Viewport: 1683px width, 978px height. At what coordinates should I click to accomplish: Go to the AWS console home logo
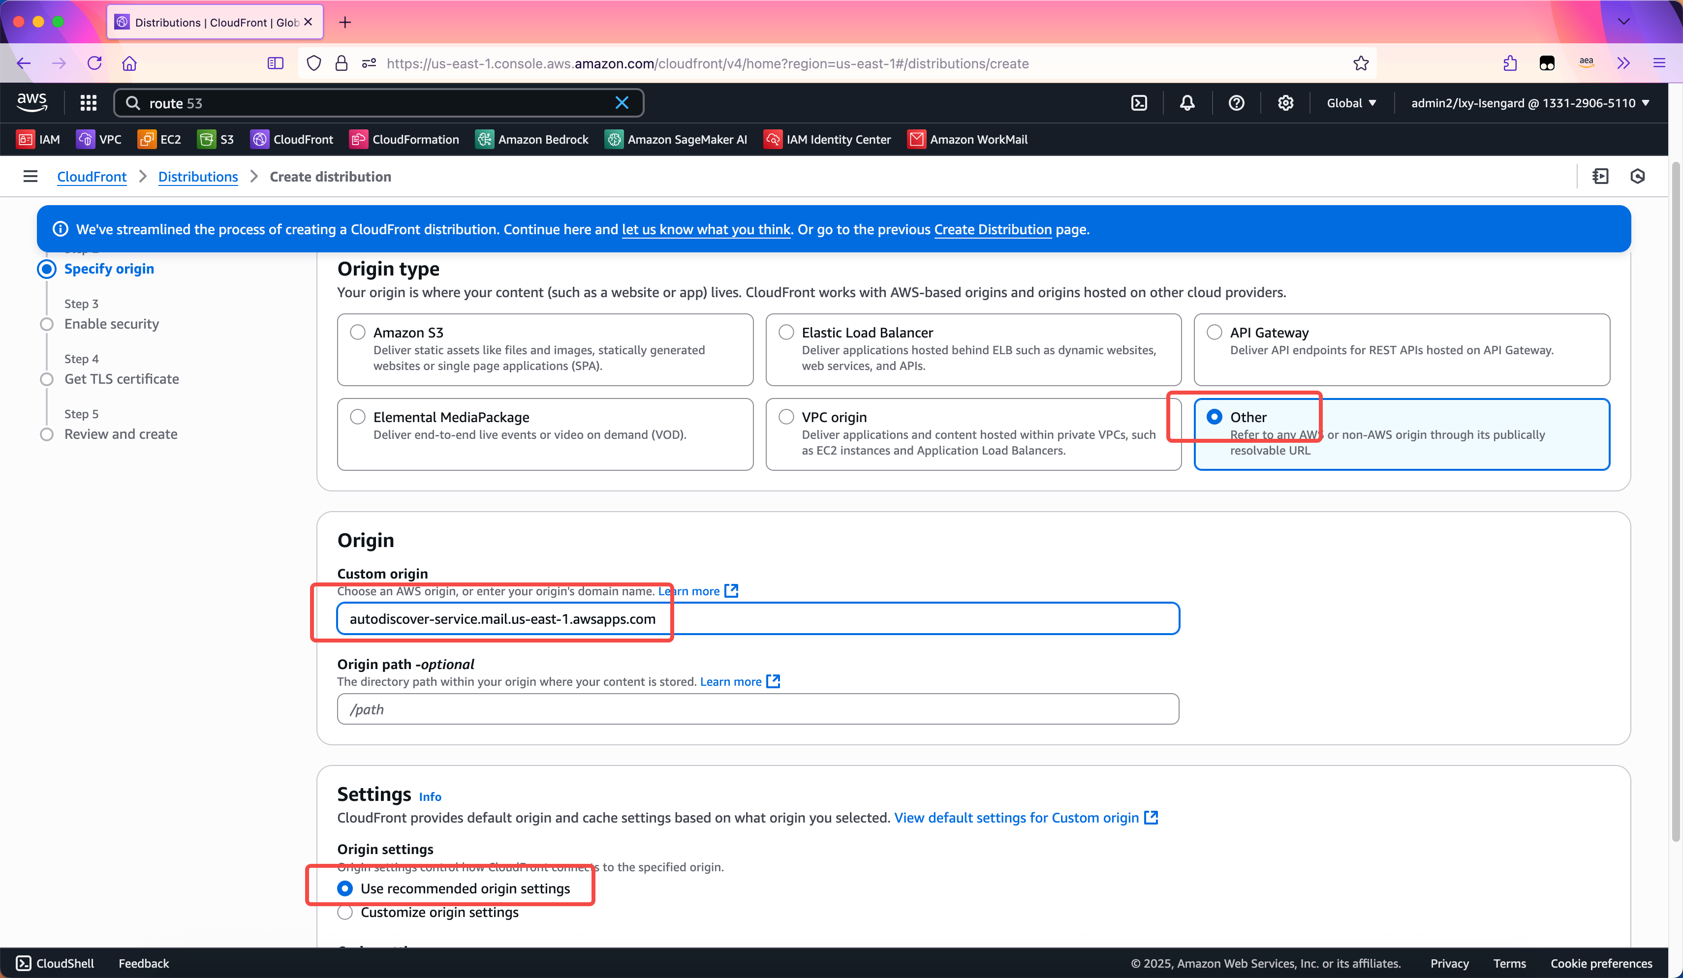pos(32,102)
